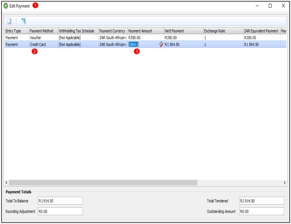This screenshot has height=224, width=291.
Task: Click the Payment Amount column header
Action: pyautogui.click(x=146, y=31)
